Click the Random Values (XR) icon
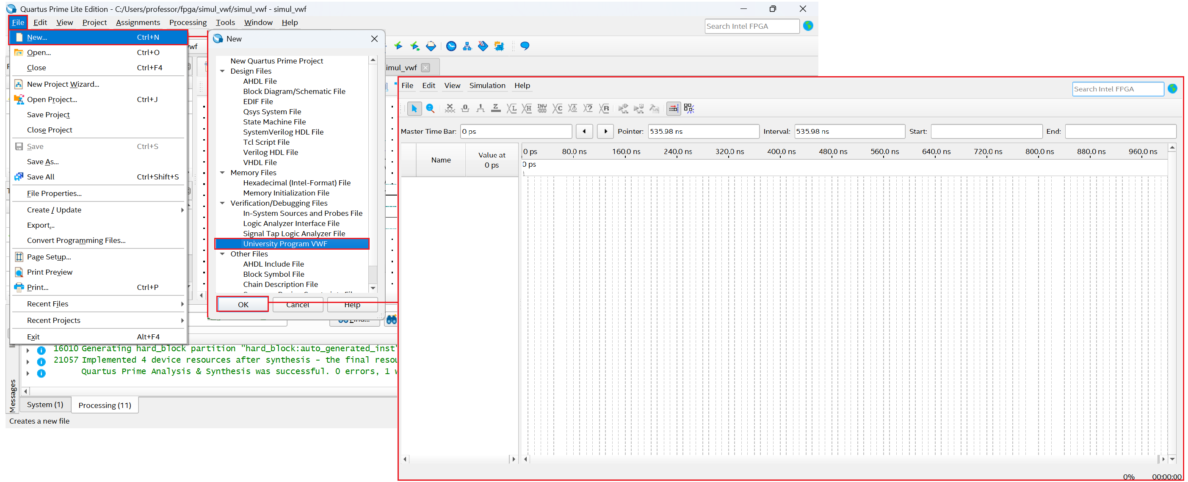This screenshot has width=1188, height=482. point(604,108)
